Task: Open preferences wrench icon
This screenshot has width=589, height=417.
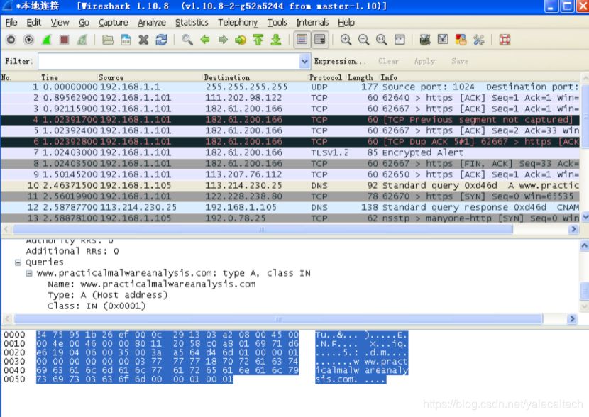Action: coord(478,40)
